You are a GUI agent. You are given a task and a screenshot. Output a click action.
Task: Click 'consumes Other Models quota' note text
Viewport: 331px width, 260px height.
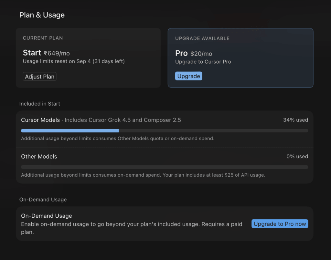[118, 139]
